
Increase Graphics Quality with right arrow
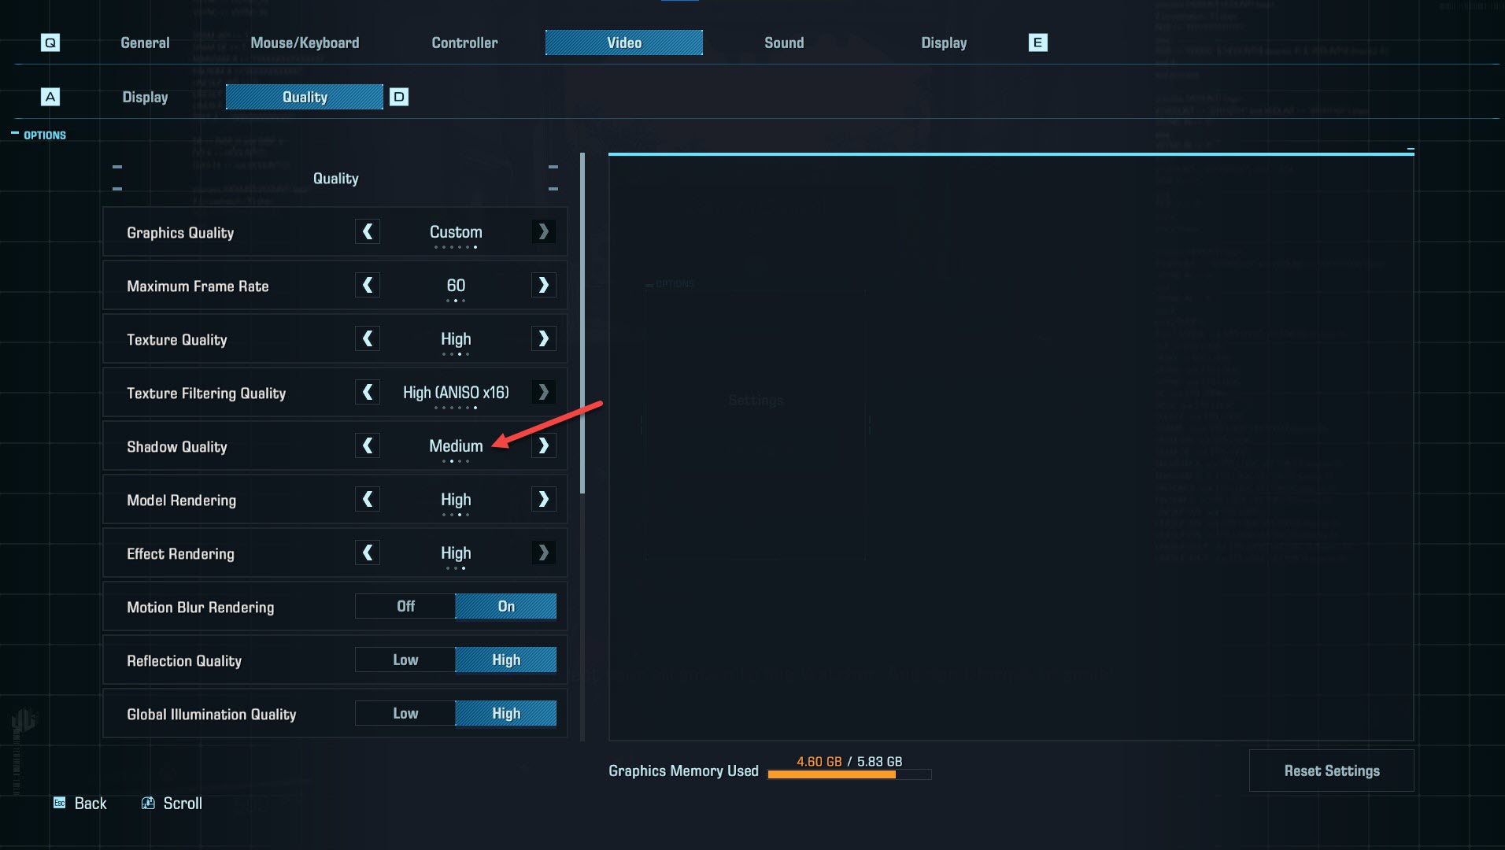(543, 231)
